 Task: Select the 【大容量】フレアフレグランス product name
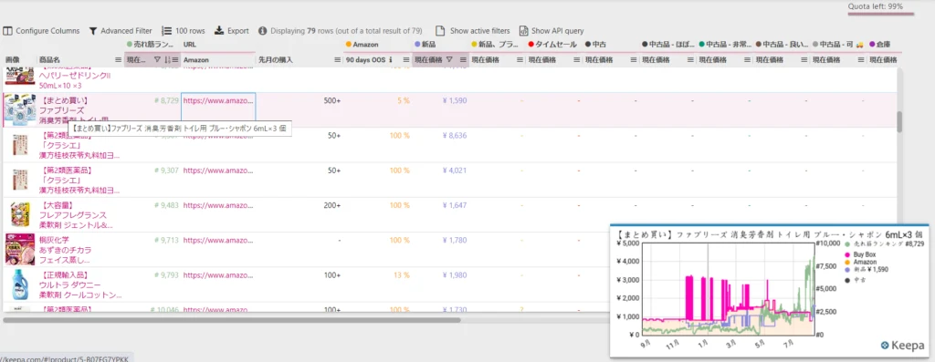75,215
